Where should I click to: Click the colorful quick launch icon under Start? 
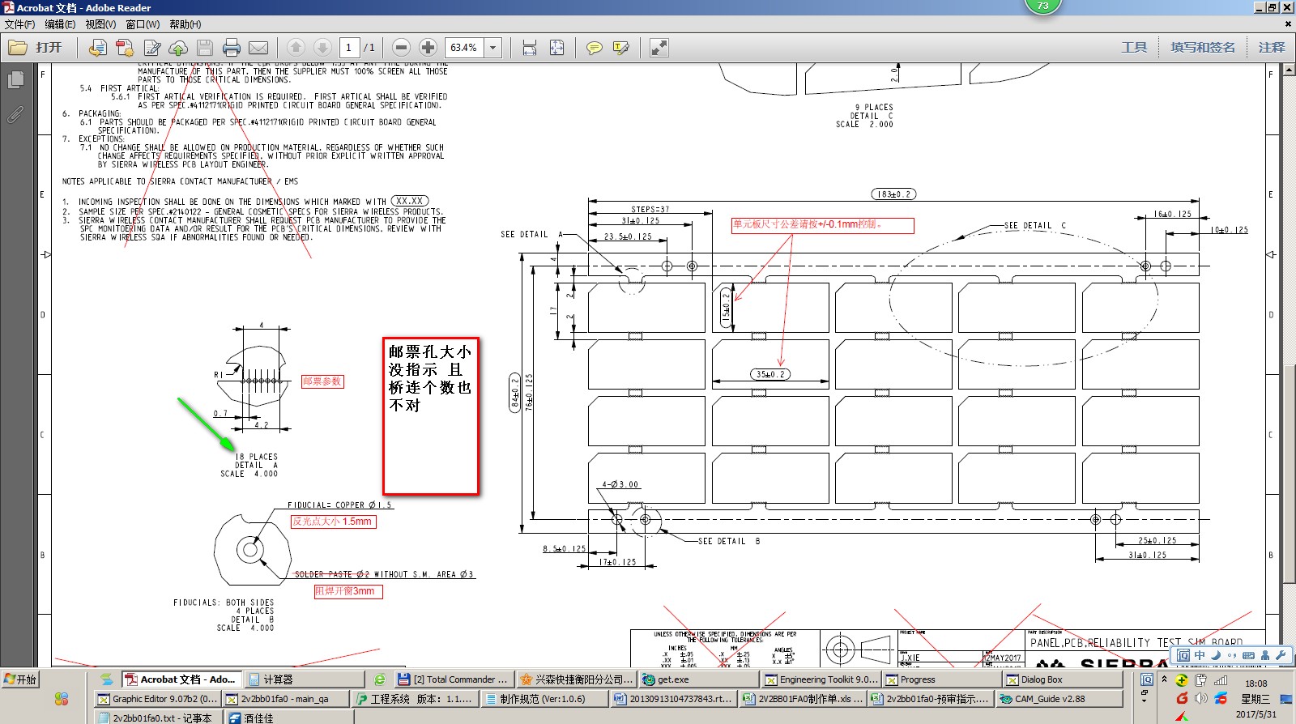(62, 698)
